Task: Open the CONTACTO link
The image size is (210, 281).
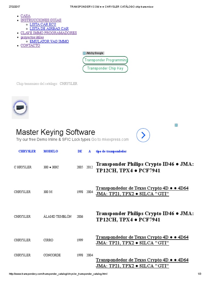Action: coord(30,46)
